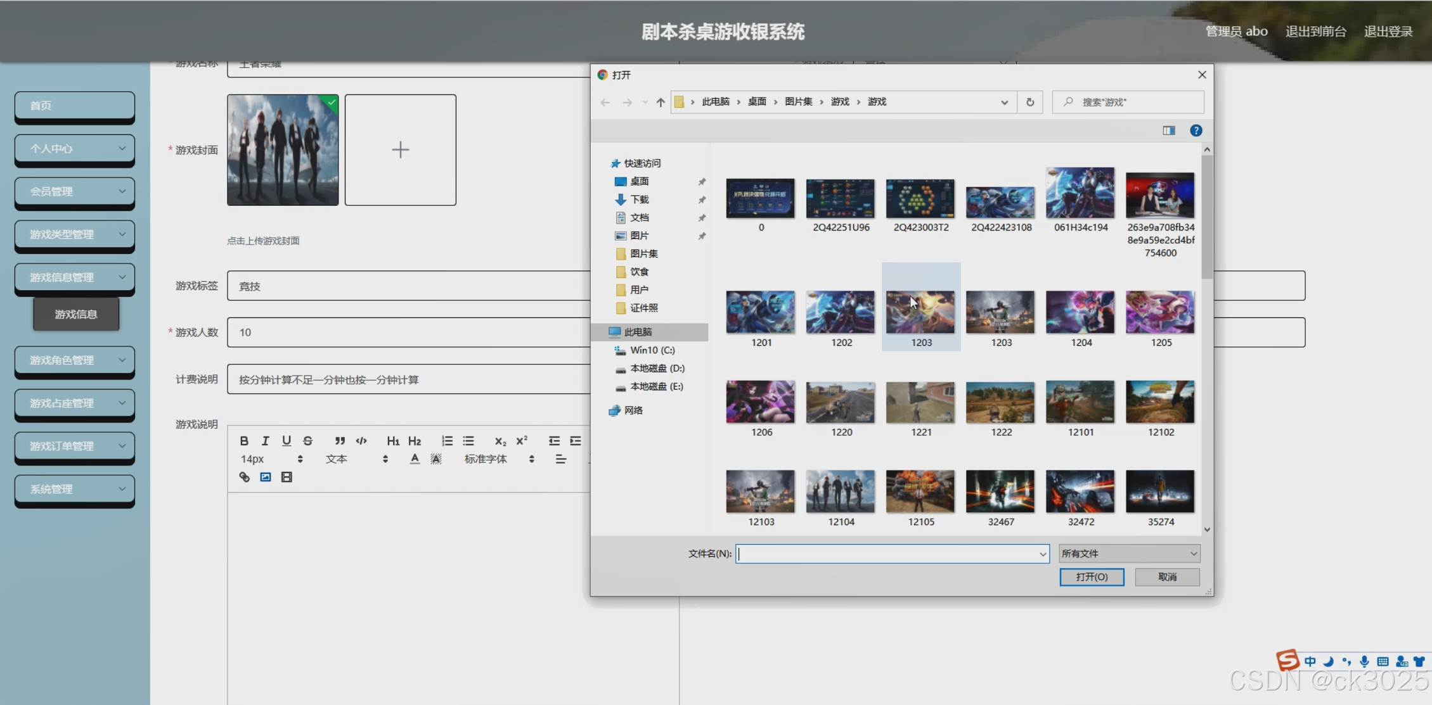Open the IME soft keyboard
The width and height of the screenshot is (1432, 705).
[x=1383, y=662]
